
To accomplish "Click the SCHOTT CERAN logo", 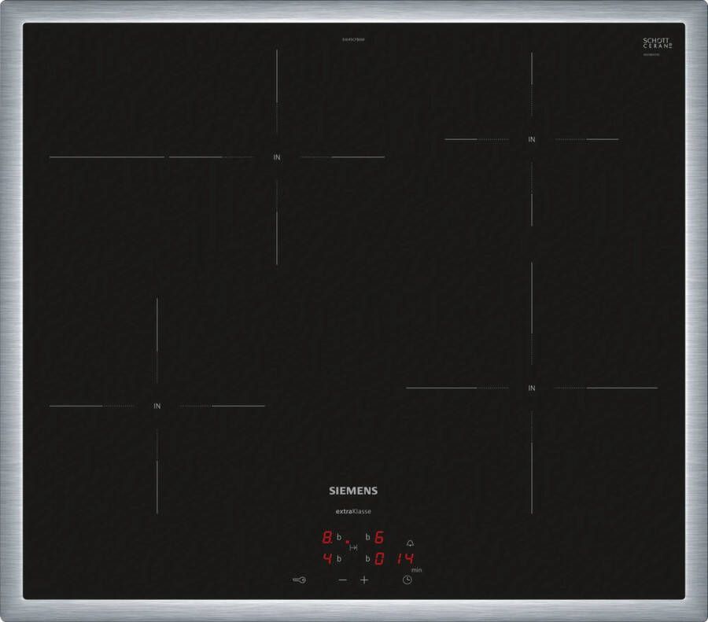I will click(x=658, y=44).
